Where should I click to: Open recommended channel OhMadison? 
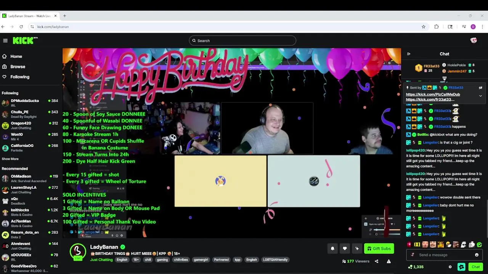tap(30, 178)
